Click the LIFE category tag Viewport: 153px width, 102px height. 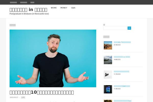point(23,97)
